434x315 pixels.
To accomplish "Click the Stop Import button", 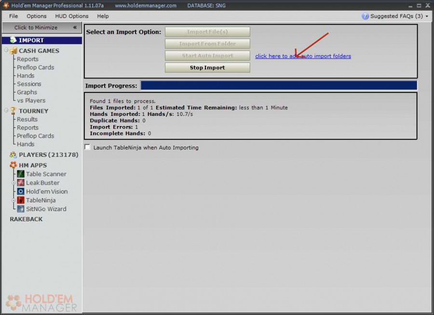I will click(x=207, y=68).
